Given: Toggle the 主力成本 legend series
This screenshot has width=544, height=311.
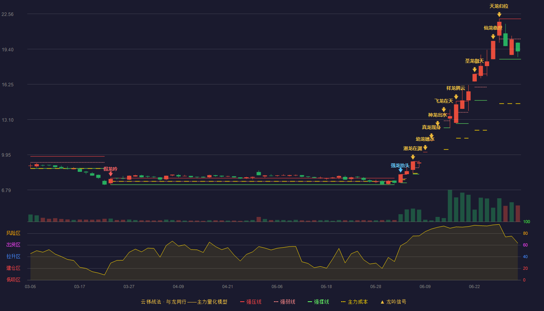Looking at the screenshot, I should point(354,302).
